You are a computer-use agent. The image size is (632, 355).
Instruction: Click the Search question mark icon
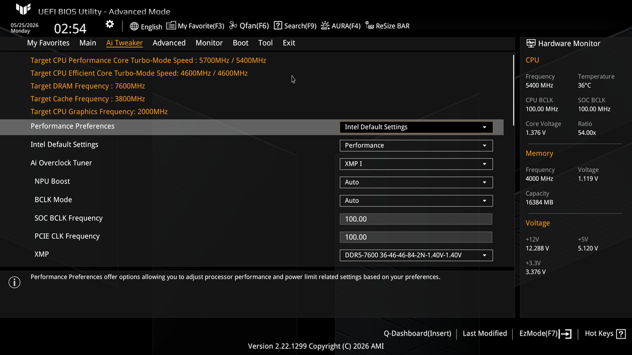pyautogui.click(x=277, y=25)
